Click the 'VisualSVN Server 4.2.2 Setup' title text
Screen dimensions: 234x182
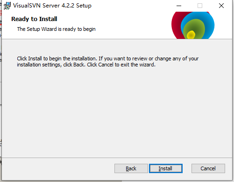coord(52,6)
